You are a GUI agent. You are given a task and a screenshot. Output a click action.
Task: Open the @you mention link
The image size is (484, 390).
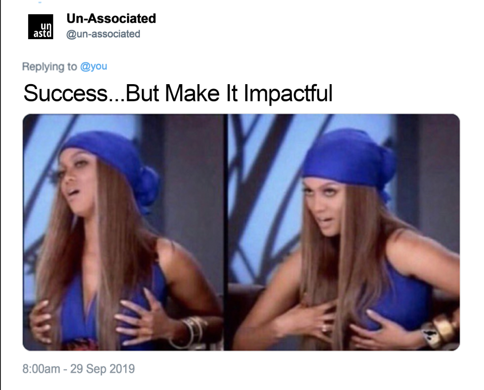click(94, 66)
